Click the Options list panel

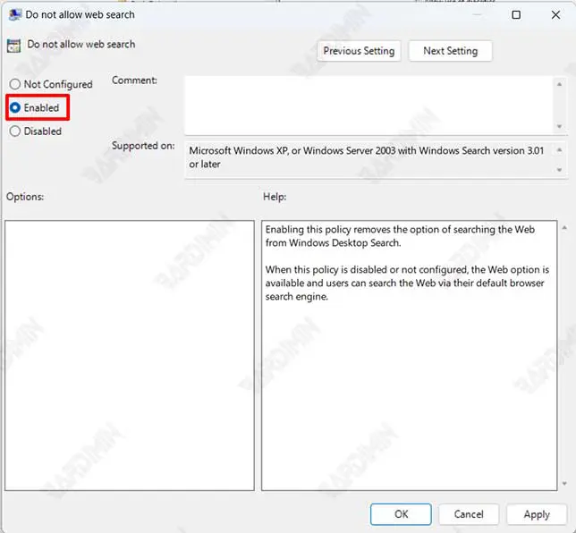point(130,355)
